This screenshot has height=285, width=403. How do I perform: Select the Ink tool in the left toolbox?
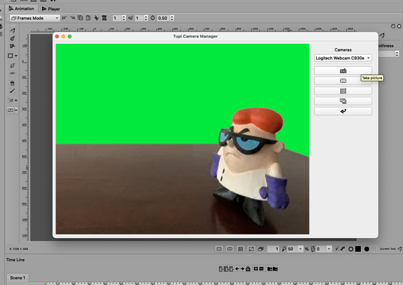pos(12,38)
